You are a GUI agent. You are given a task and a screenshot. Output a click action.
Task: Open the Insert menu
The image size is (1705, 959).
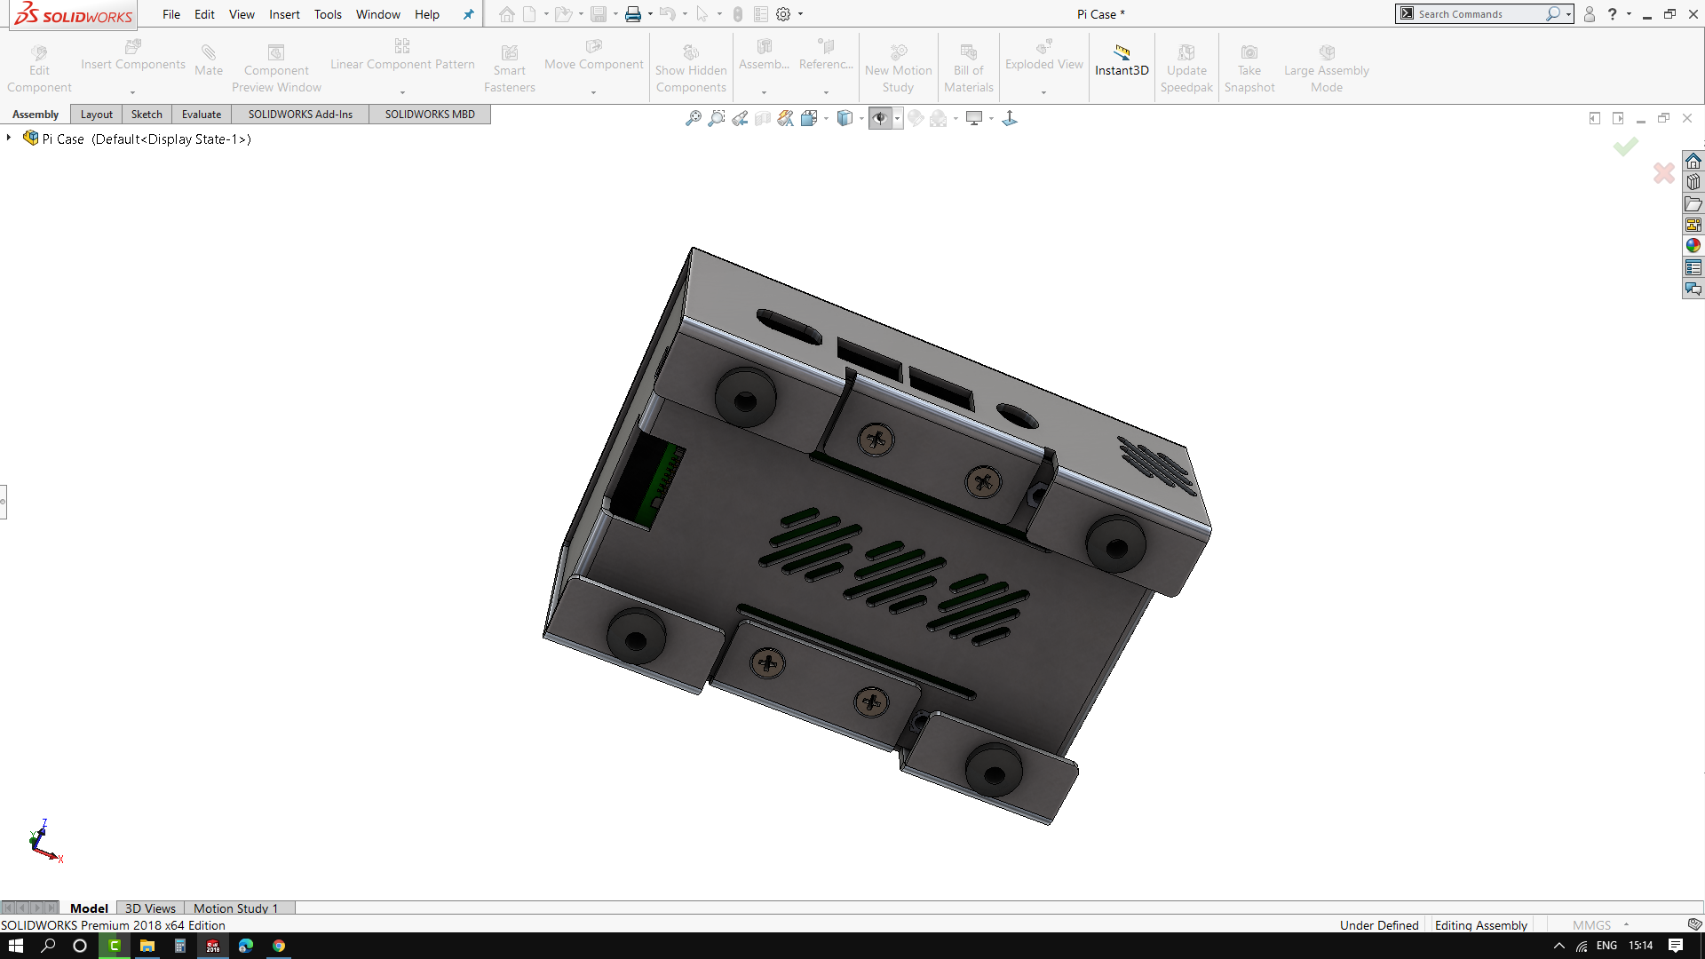(x=284, y=14)
